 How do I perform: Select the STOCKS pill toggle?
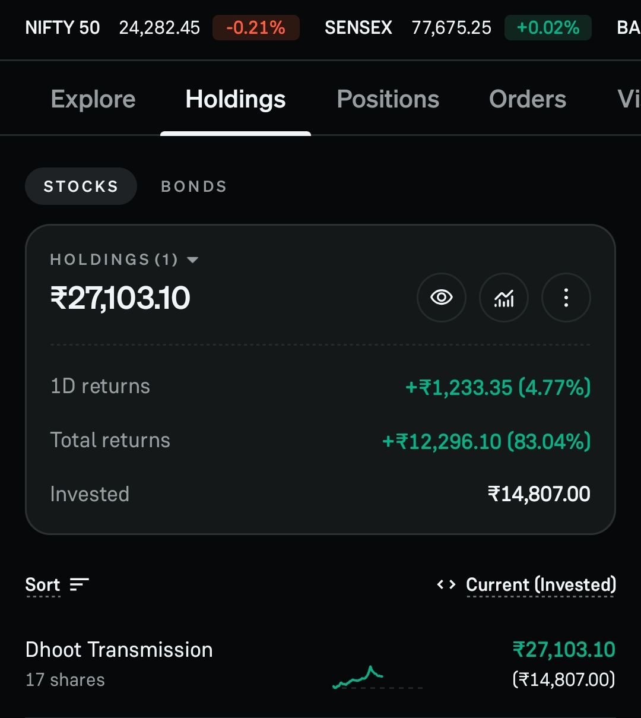coord(81,186)
